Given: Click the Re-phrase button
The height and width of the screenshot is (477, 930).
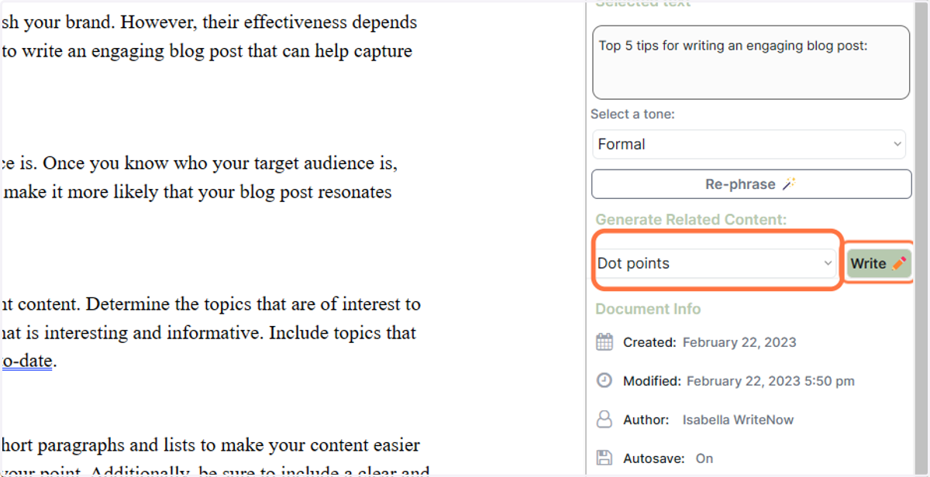Looking at the screenshot, I should pyautogui.click(x=751, y=184).
